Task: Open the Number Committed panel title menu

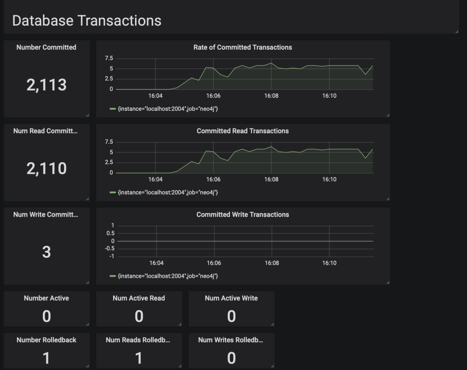Action: click(46, 47)
